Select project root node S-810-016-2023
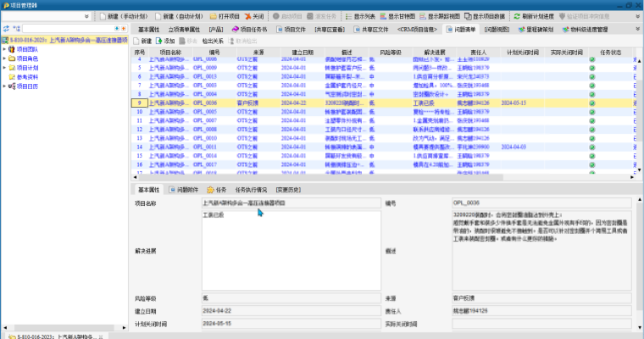This screenshot has width=644, height=339. (65, 41)
